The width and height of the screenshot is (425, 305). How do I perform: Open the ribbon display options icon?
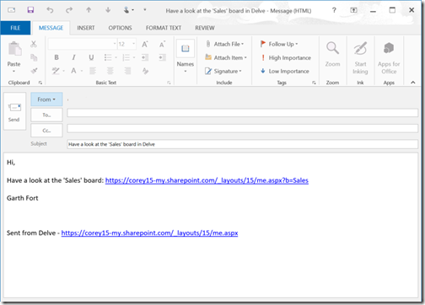[353, 10]
